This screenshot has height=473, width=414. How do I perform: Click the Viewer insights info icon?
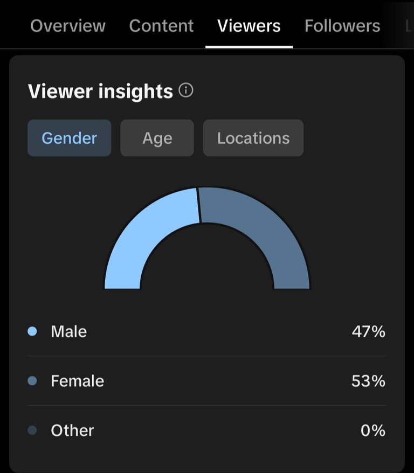(186, 91)
